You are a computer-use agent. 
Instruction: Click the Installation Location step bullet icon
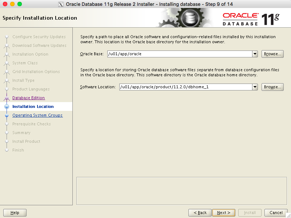pyautogui.click(x=7, y=106)
